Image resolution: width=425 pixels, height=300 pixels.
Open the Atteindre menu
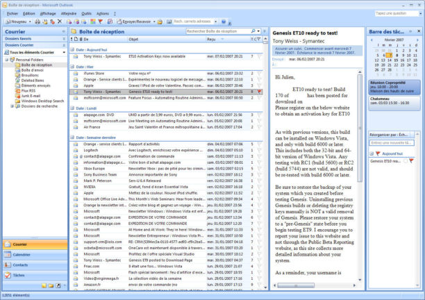tap(69, 13)
